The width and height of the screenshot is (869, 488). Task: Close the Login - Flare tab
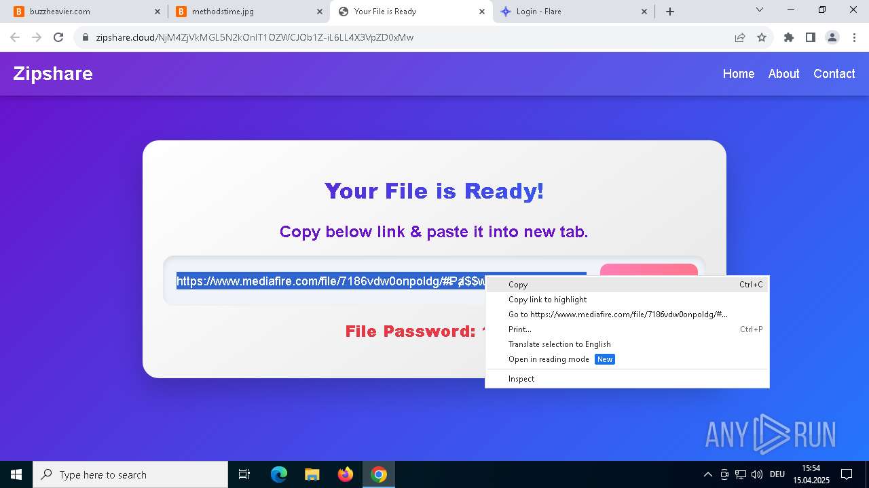[644, 12]
